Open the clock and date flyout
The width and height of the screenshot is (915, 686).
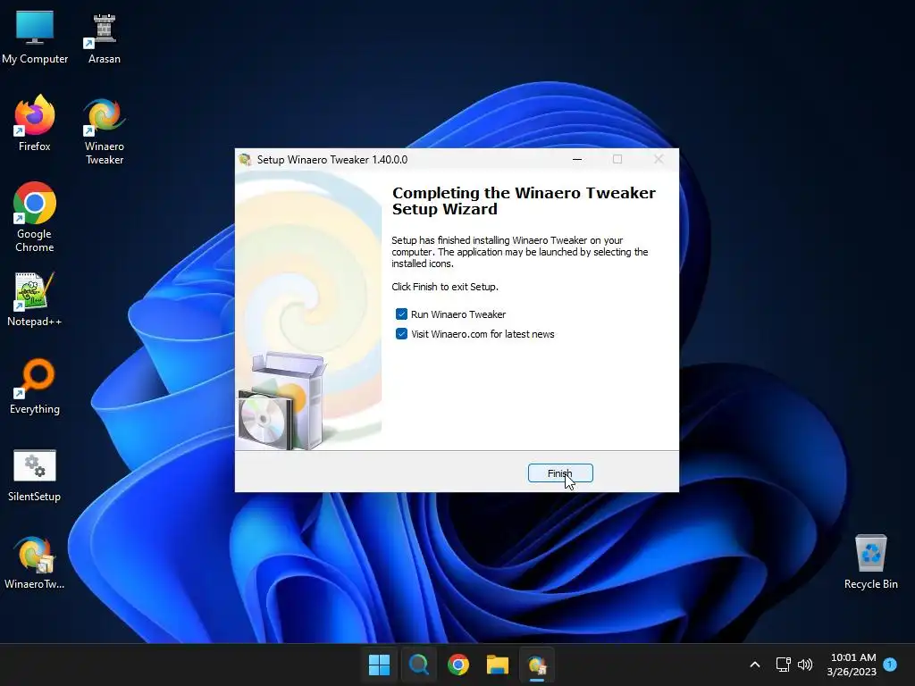click(x=852, y=665)
